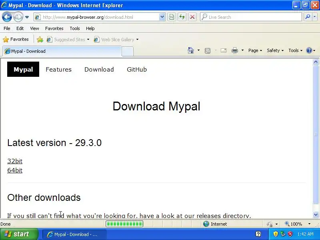This screenshot has width=320, height=240.
Task: Click the Other downloads heading
Action: click(x=44, y=198)
